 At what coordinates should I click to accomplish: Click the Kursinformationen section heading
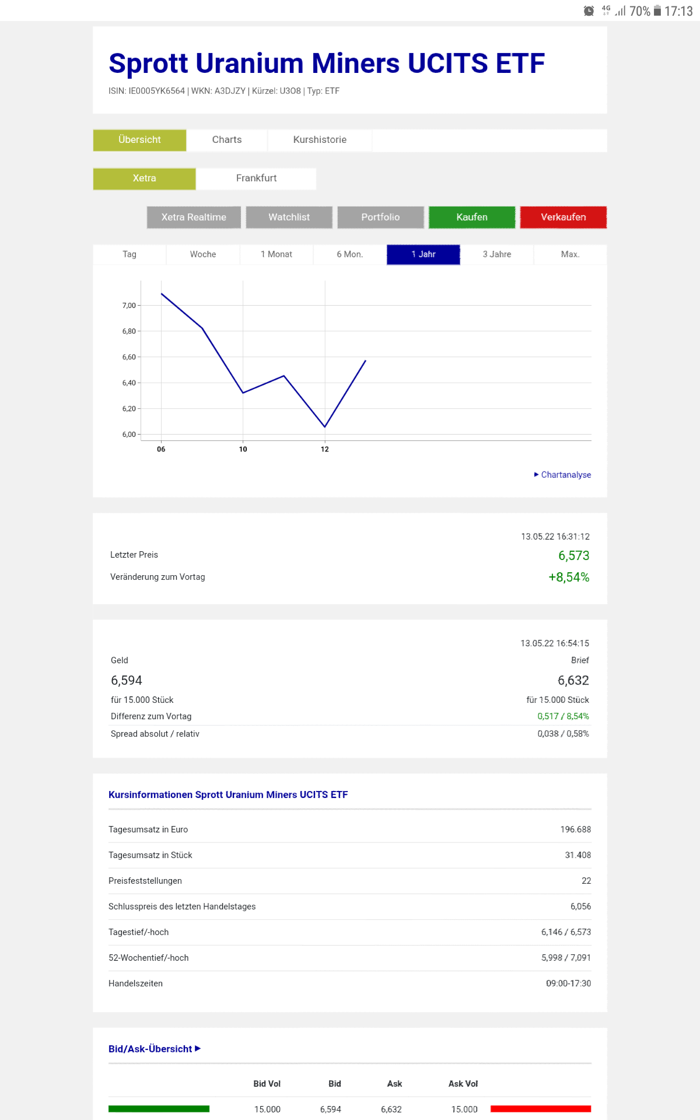(228, 794)
